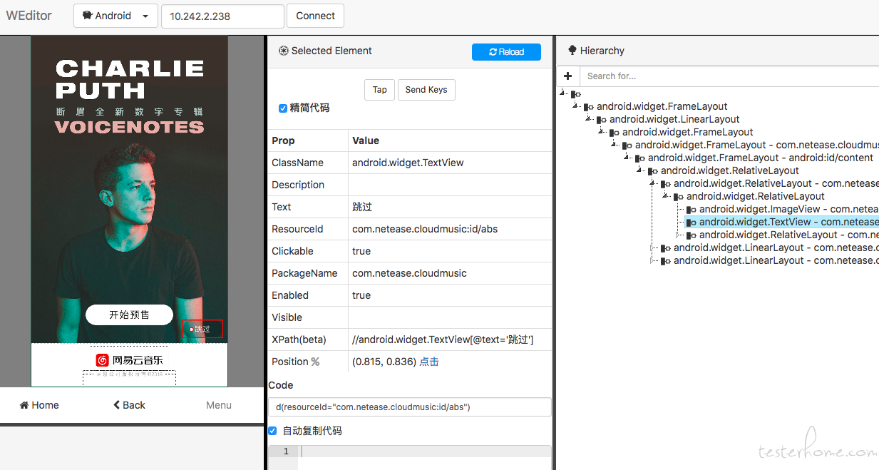The image size is (879, 470).
Task: Click the Value column header
Action: click(x=366, y=141)
